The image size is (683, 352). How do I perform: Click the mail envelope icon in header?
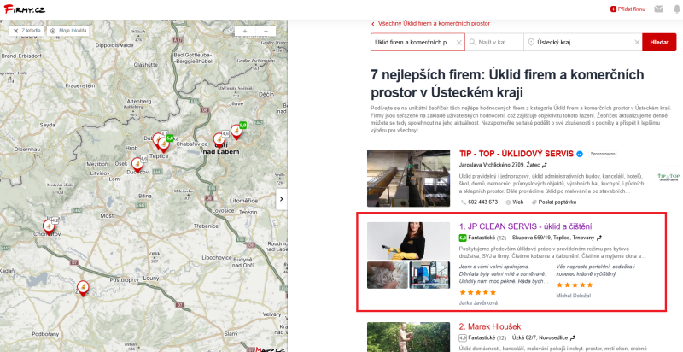tap(658, 9)
